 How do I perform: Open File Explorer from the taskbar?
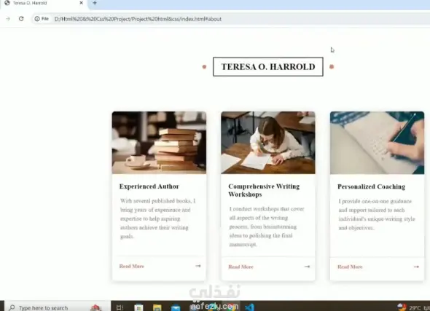pyautogui.click(x=157, y=307)
